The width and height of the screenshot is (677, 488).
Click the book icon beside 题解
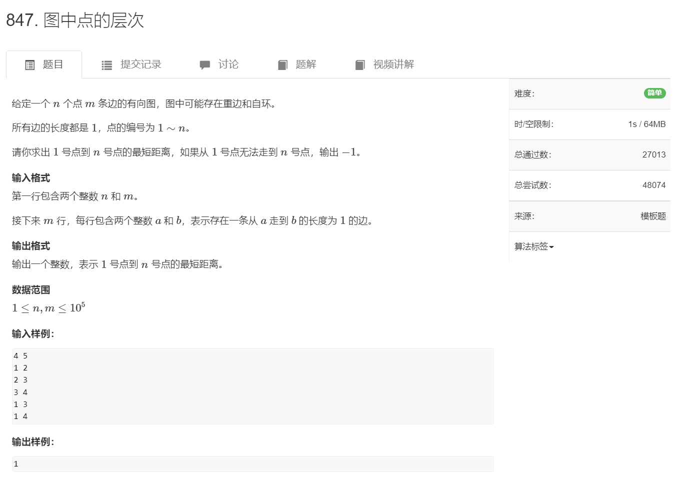(x=282, y=64)
